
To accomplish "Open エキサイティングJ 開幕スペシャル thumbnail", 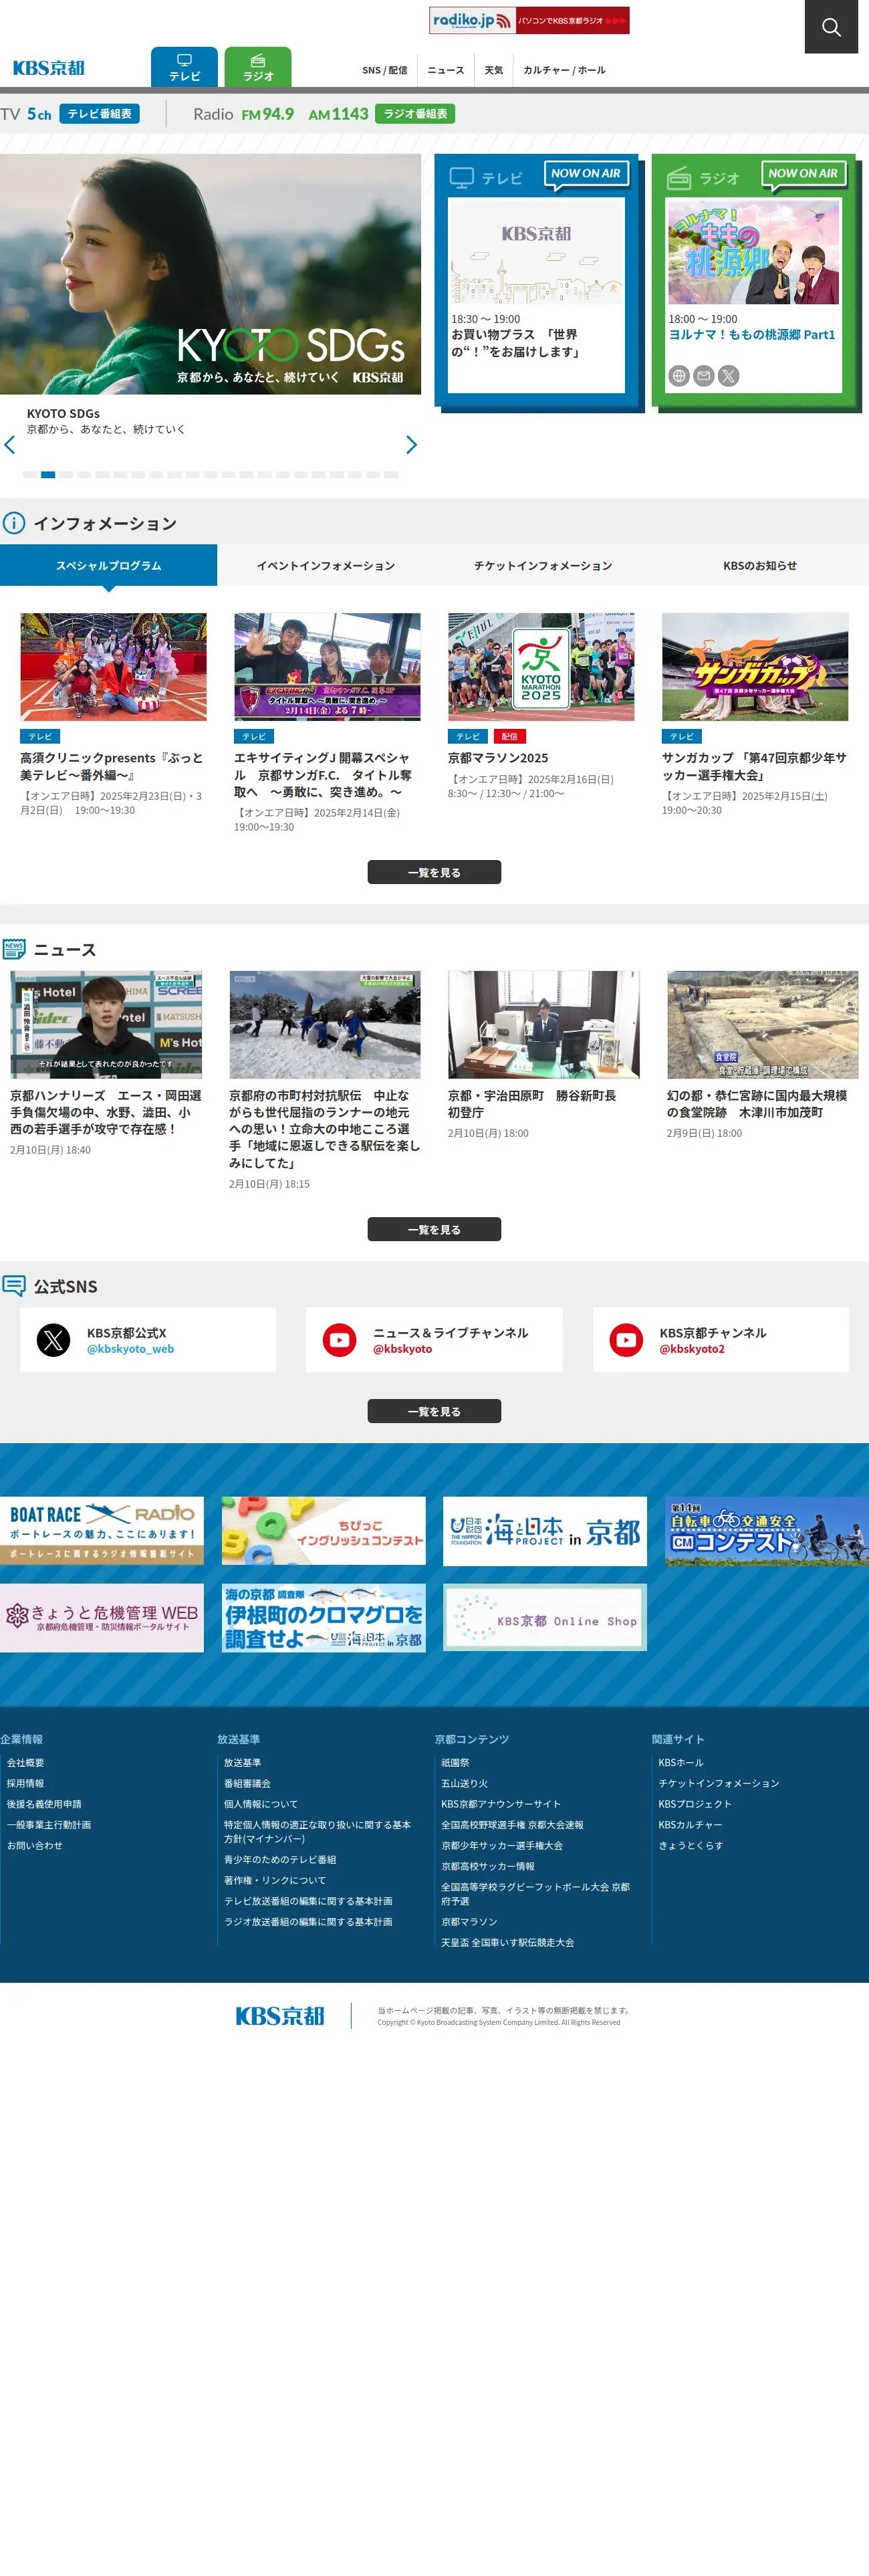I will [x=327, y=667].
